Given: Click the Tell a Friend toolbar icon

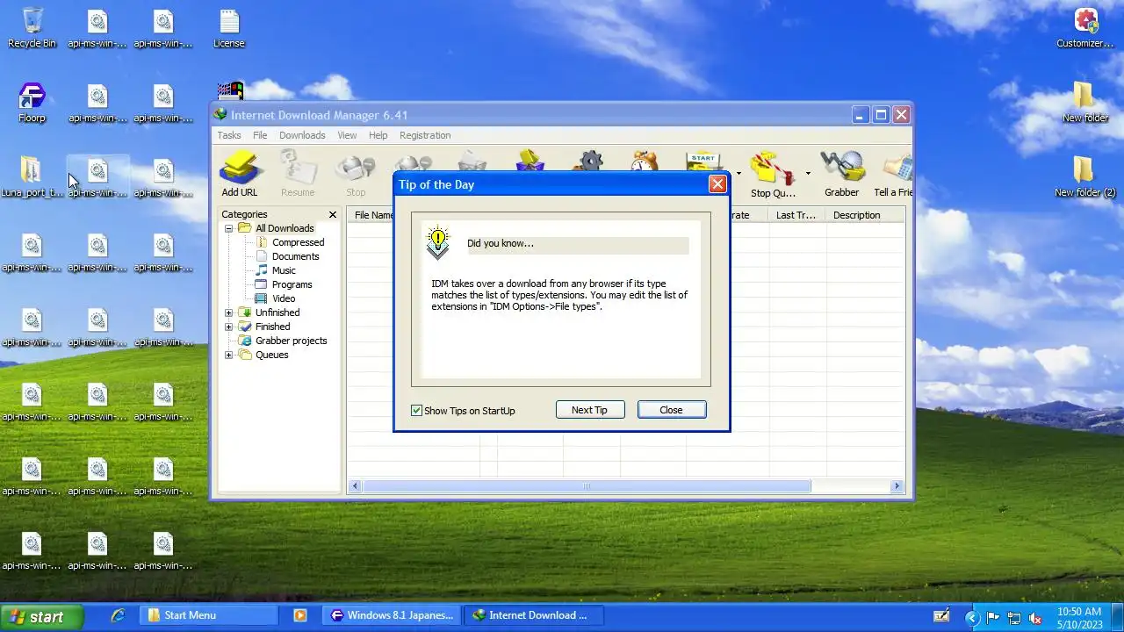Looking at the screenshot, I should pos(893,174).
